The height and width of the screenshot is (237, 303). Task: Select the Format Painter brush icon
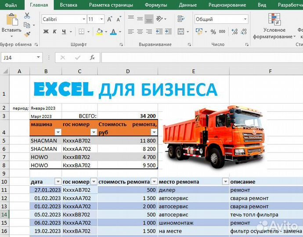pyautogui.click(x=27, y=34)
